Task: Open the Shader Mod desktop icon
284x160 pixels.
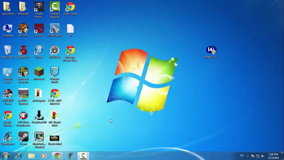Action: coord(55,140)
